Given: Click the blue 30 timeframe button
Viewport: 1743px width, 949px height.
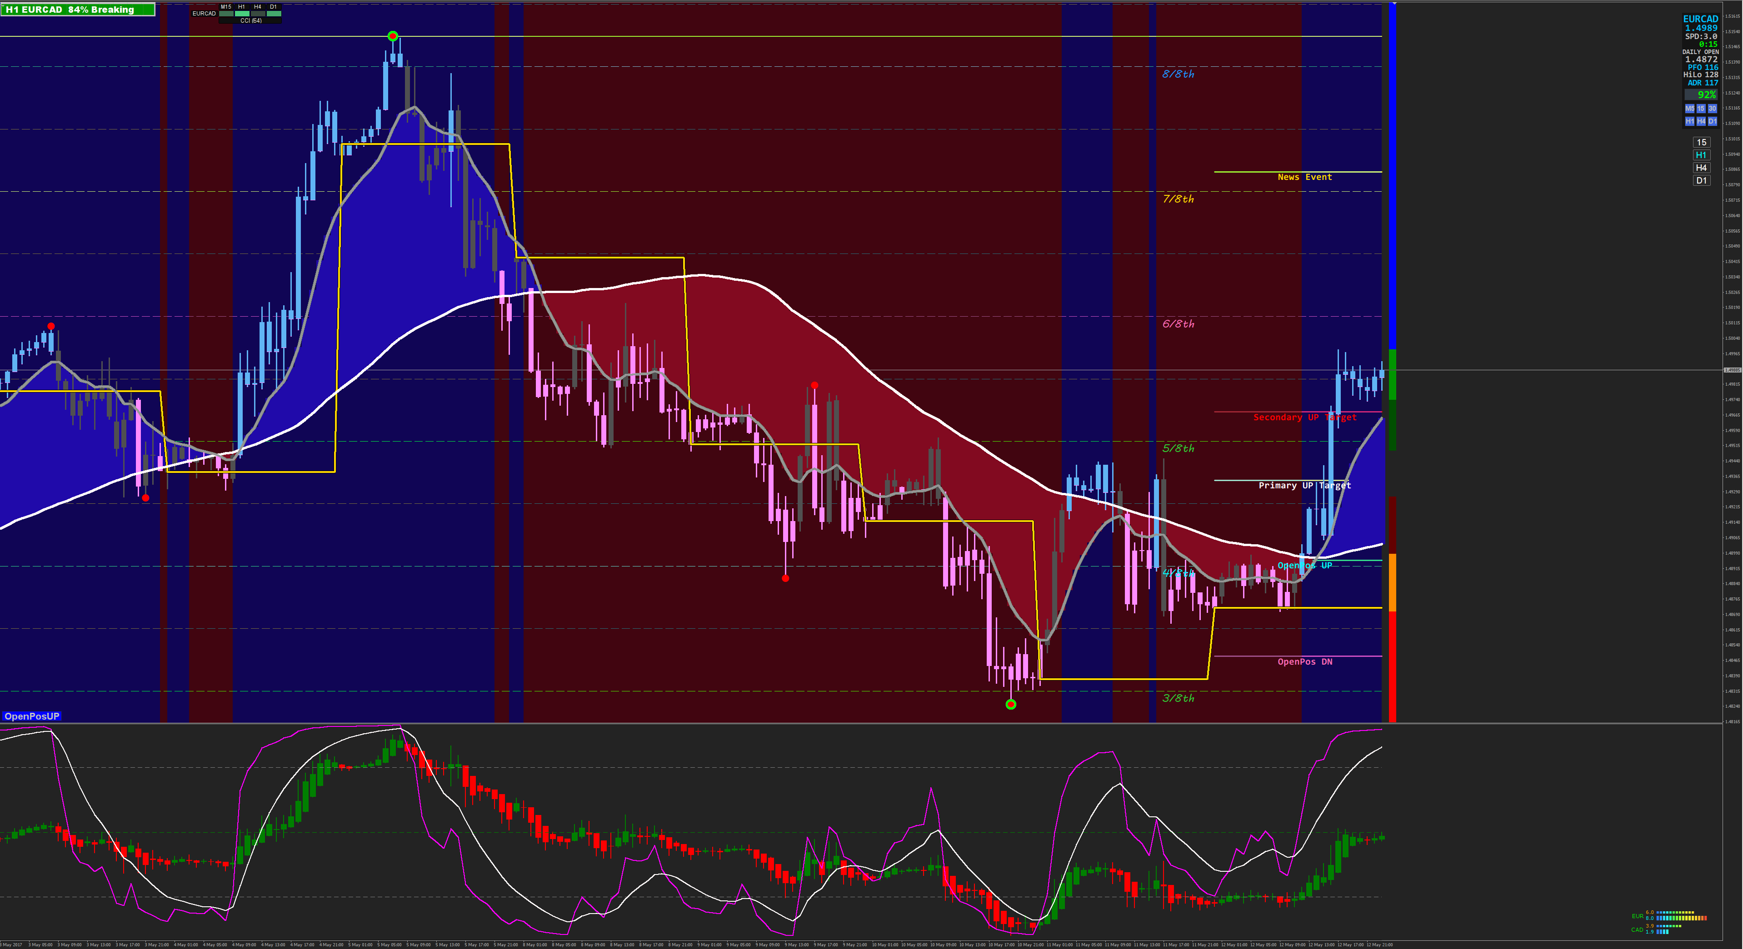Looking at the screenshot, I should (1712, 108).
